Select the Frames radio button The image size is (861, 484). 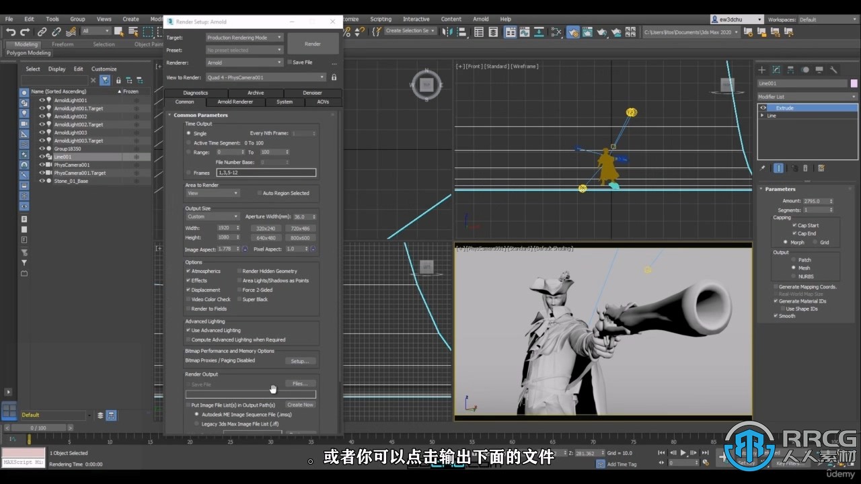[x=188, y=173]
